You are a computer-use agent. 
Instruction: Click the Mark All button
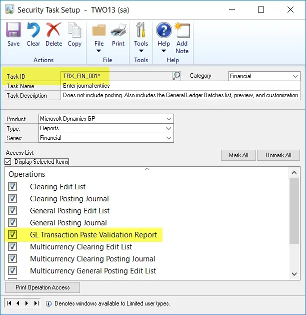tap(238, 155)
